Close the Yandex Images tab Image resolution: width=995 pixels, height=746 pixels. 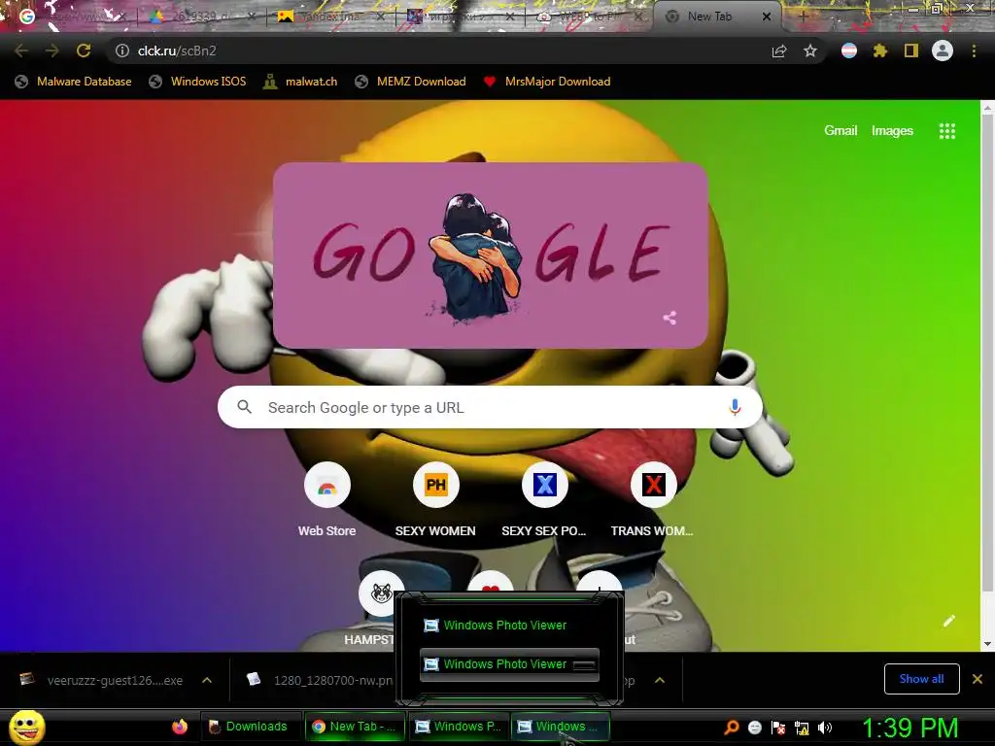[x=381, y=17]
